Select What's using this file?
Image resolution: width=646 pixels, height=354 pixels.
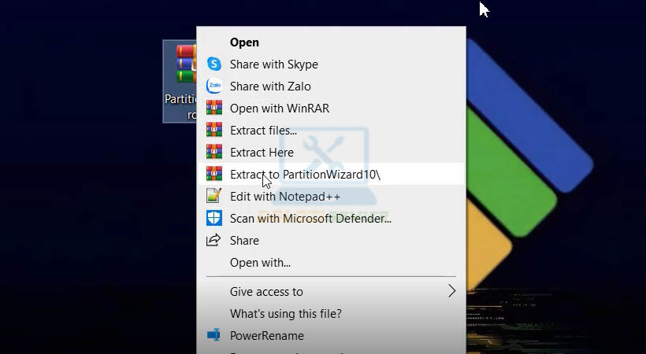285,313
